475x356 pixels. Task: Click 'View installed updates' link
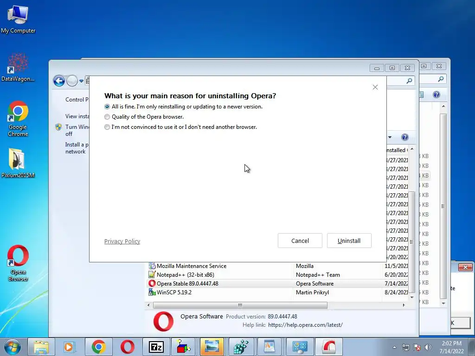(x=77, y=116)
